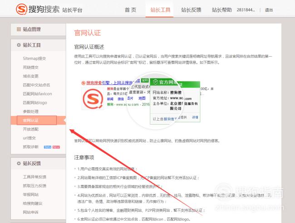Collapse the 站长反馈 sidebar section
This screenshot has width=295, height=223.
[38, 164]
